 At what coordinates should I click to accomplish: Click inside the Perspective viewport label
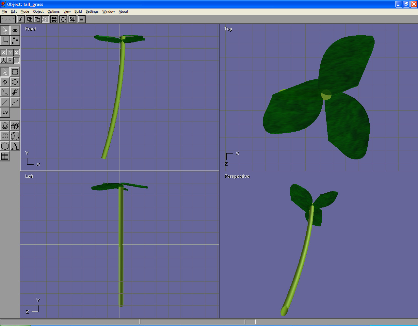[237, 176]
